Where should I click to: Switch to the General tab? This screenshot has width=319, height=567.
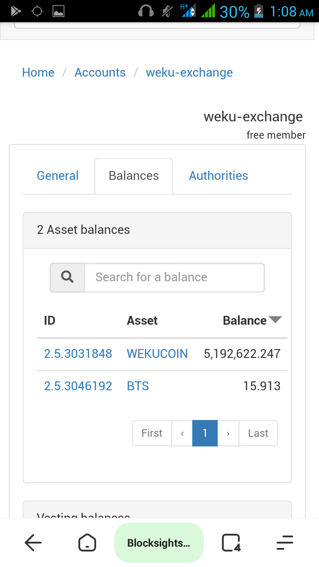tap(58, 176)
